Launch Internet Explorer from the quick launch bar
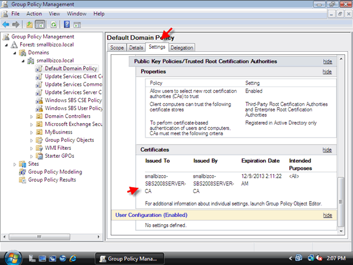This screenshot has height=265, width=353. click(x=72, y=258)
